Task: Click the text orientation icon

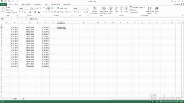Action: pos(52,8)
